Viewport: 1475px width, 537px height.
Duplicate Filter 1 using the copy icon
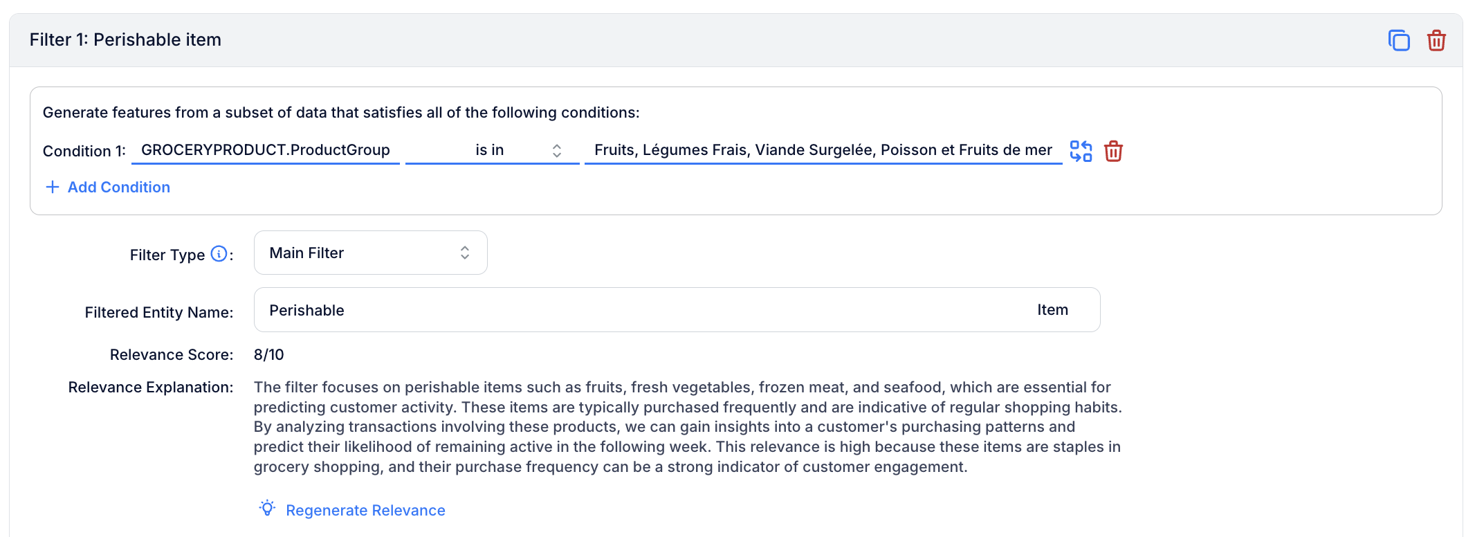[x=1399, y=40]
